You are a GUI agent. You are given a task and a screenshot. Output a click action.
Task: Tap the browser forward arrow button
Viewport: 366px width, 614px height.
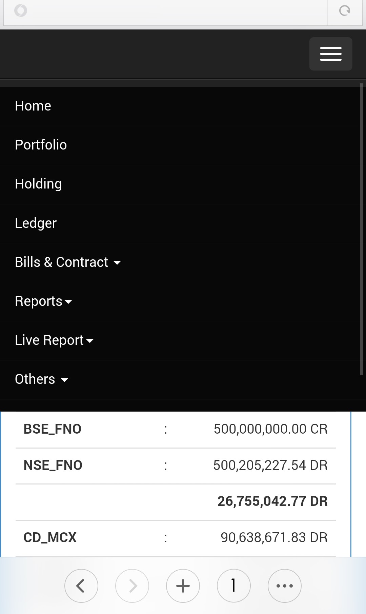132,586
